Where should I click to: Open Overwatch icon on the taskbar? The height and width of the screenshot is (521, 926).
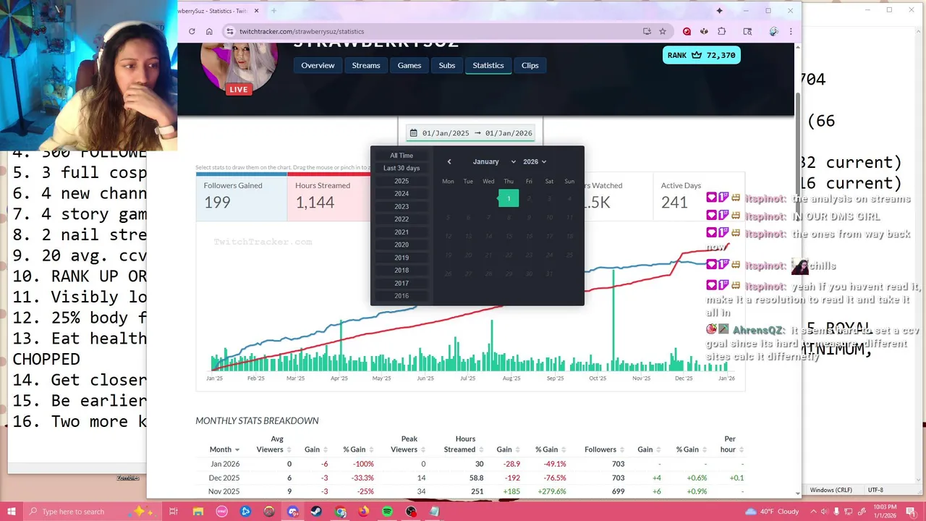pos(269,512)
